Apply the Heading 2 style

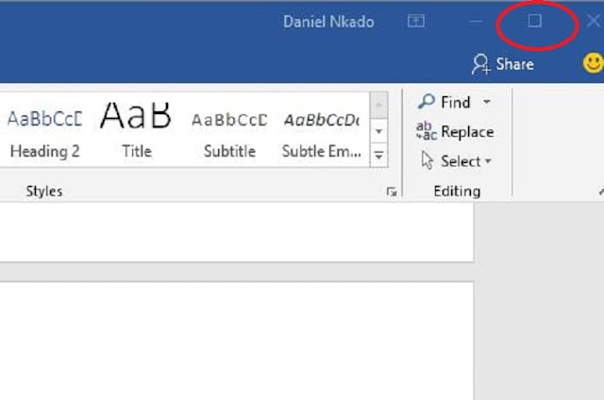[x=45, y=131]
